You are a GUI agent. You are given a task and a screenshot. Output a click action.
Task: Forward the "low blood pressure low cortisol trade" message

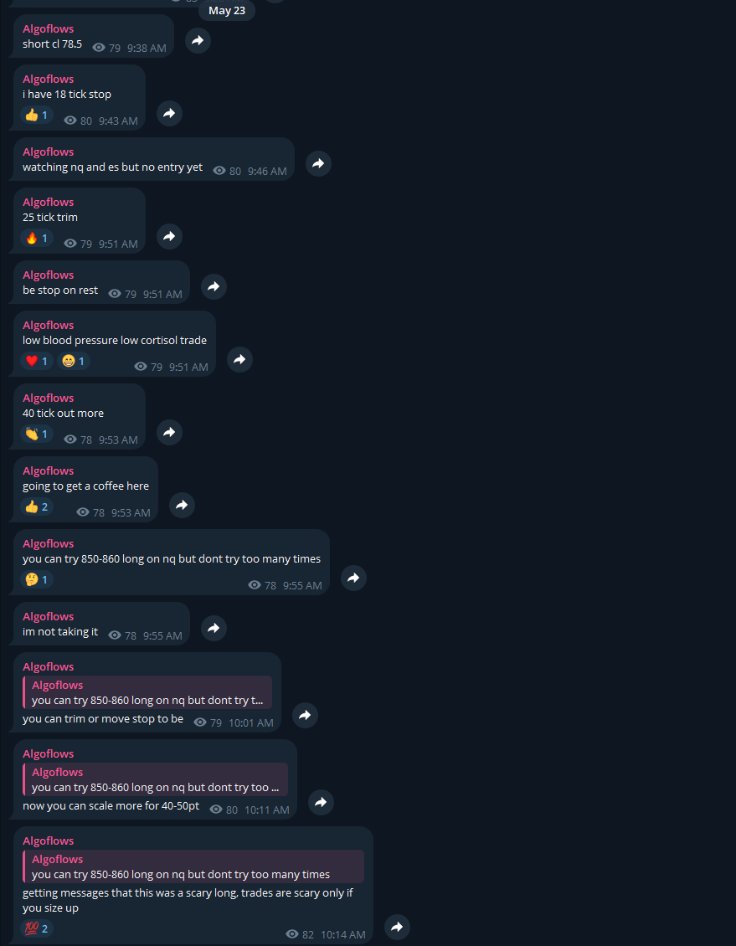240,360
